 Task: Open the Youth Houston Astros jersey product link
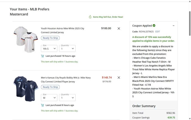[62, 30]
